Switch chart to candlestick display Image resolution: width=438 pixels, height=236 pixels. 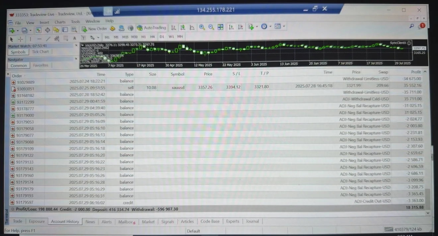pos(183,28)
